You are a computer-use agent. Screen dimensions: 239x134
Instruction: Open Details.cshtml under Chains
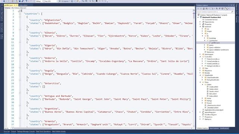tap(214, 92)
